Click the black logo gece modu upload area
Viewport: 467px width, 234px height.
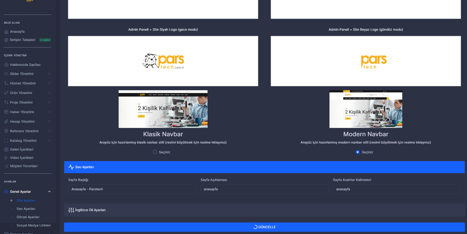coord(163,61)
